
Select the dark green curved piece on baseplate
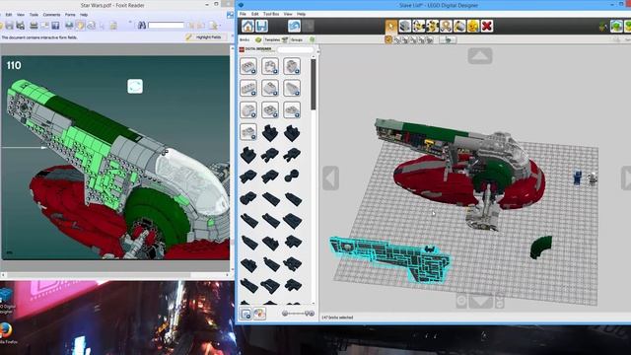pyautogui.click(x=541, y=247)
